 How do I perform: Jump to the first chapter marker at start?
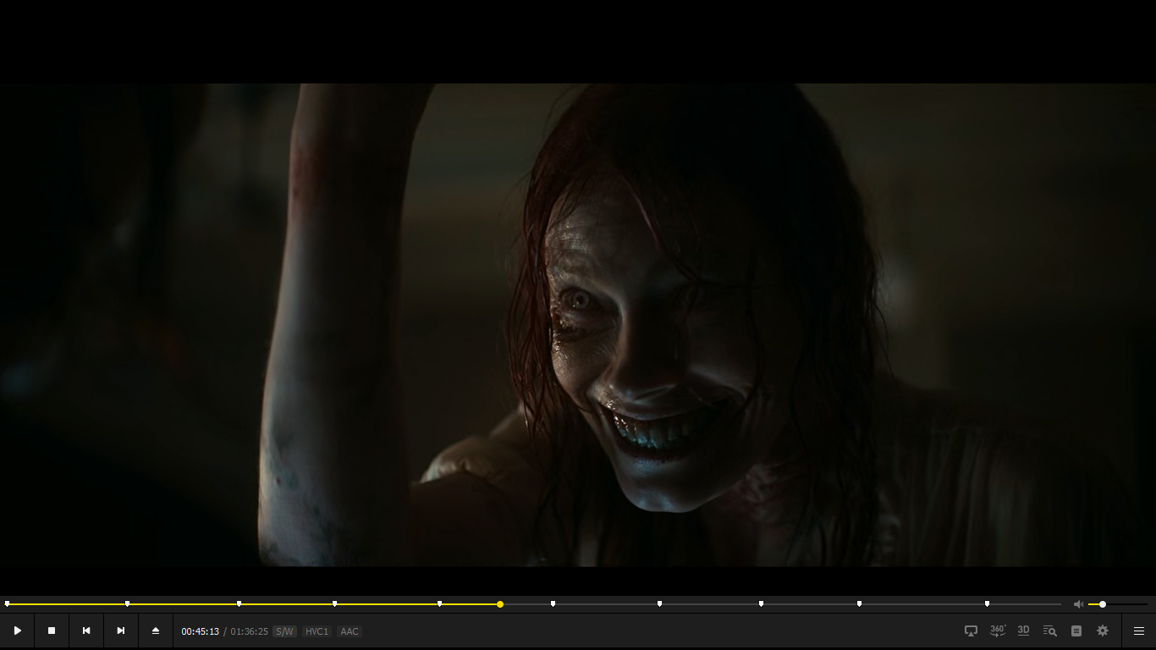(x=8, y=603)
